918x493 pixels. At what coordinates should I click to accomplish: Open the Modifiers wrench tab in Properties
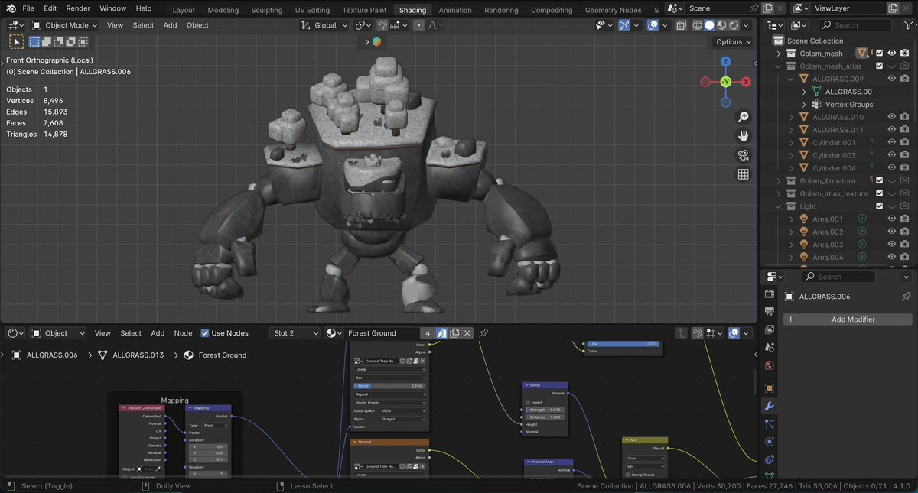770,406
